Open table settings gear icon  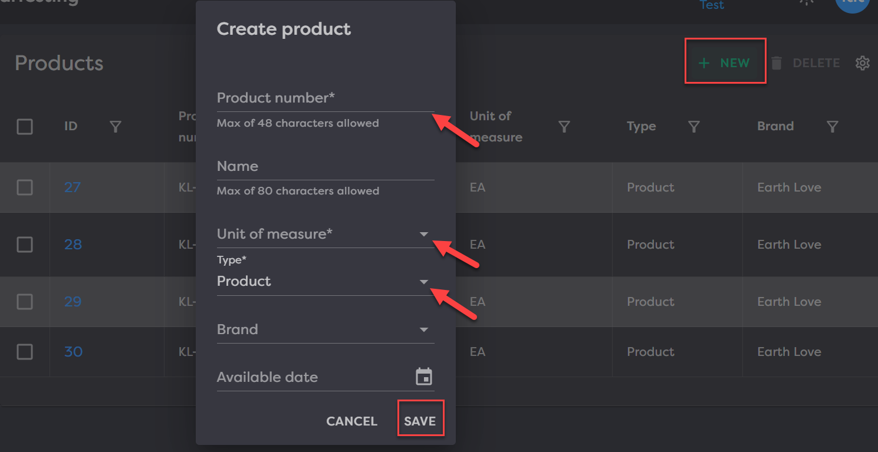point(862,63)
